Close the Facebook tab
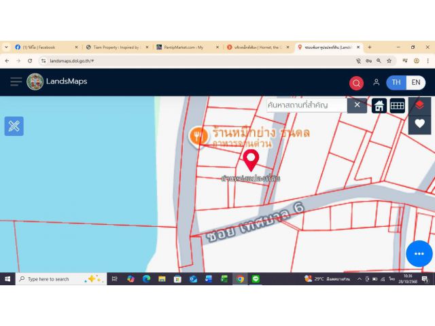 (76, 48)
